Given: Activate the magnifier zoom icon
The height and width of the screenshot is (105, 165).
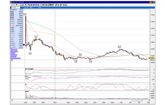Looking at the screenshot, I should click(48, 5).
